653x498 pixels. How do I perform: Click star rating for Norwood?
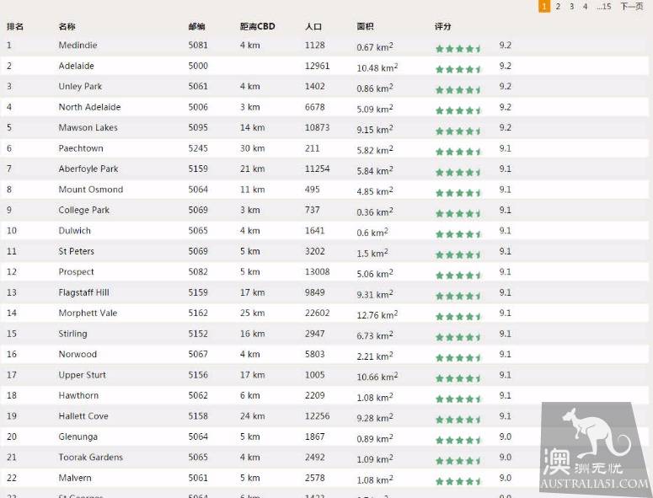coord(458,358)
